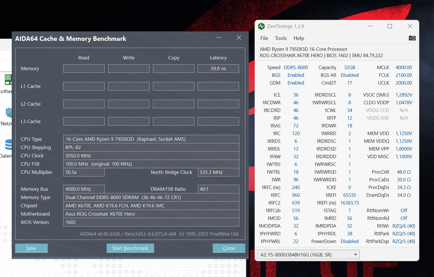Click the DRAM:FSB Ratio 40:1 value
The image size is (434, 277).
click(218, 189)
